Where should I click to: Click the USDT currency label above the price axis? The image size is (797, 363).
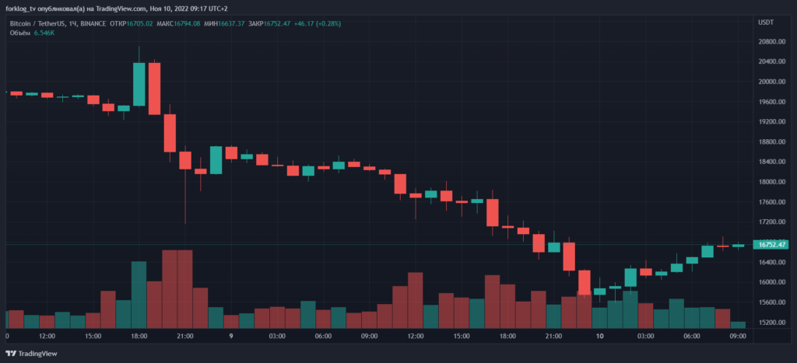click(x=767, y=23)
